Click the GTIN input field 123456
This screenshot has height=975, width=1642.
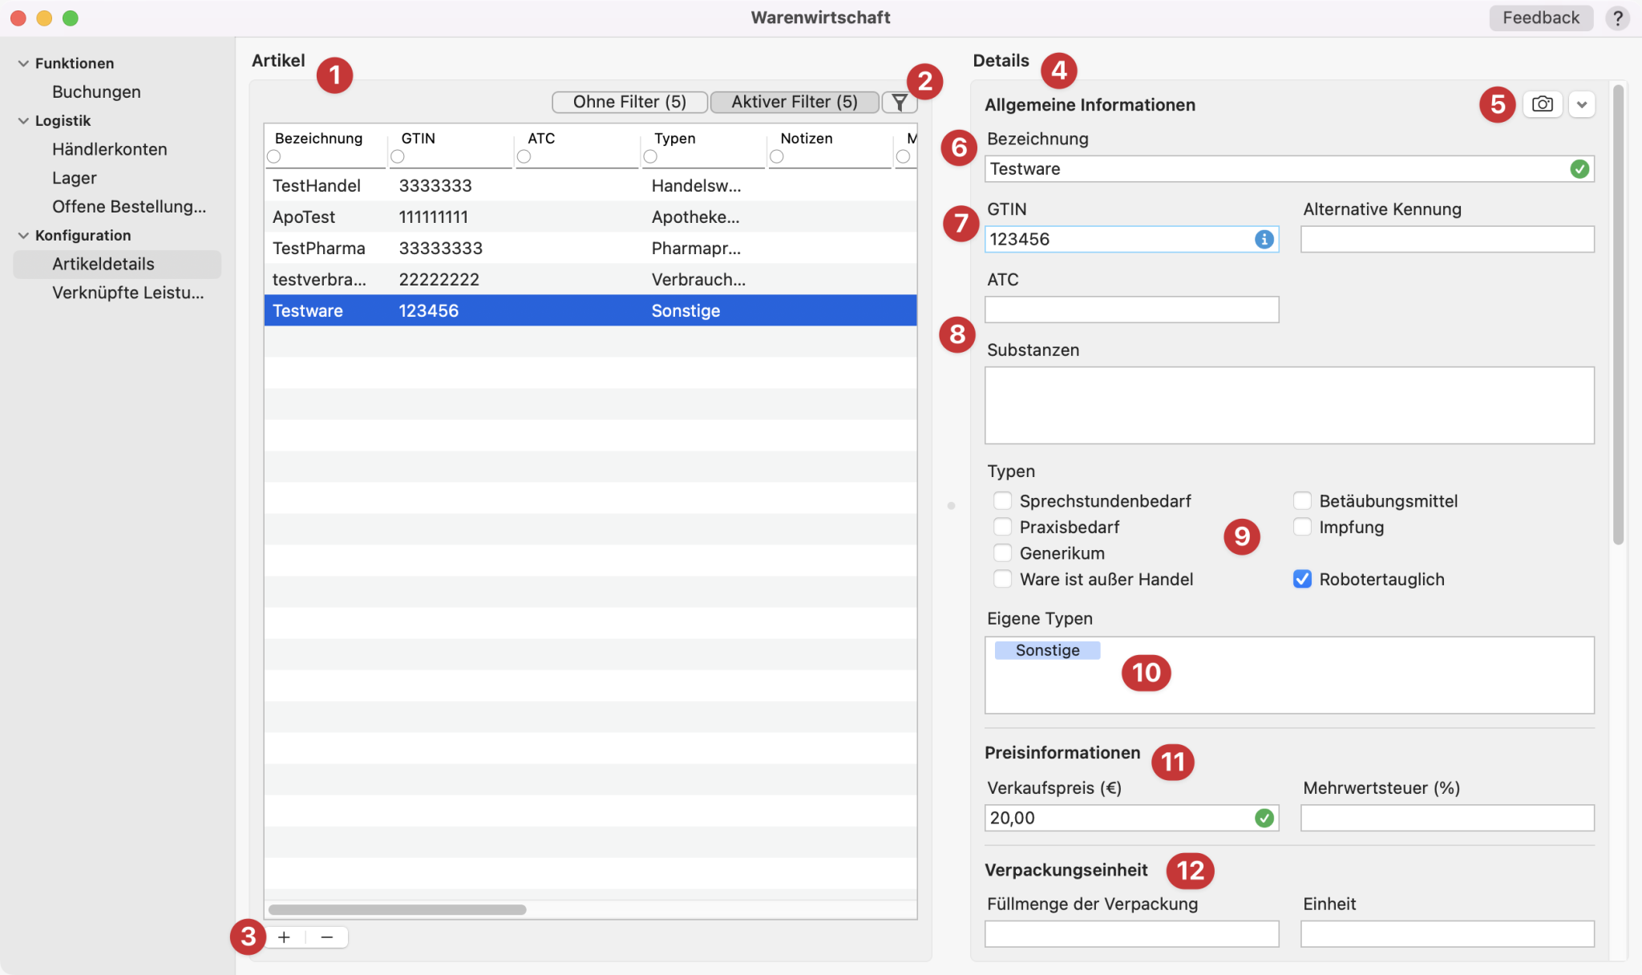click(1131, 239)
